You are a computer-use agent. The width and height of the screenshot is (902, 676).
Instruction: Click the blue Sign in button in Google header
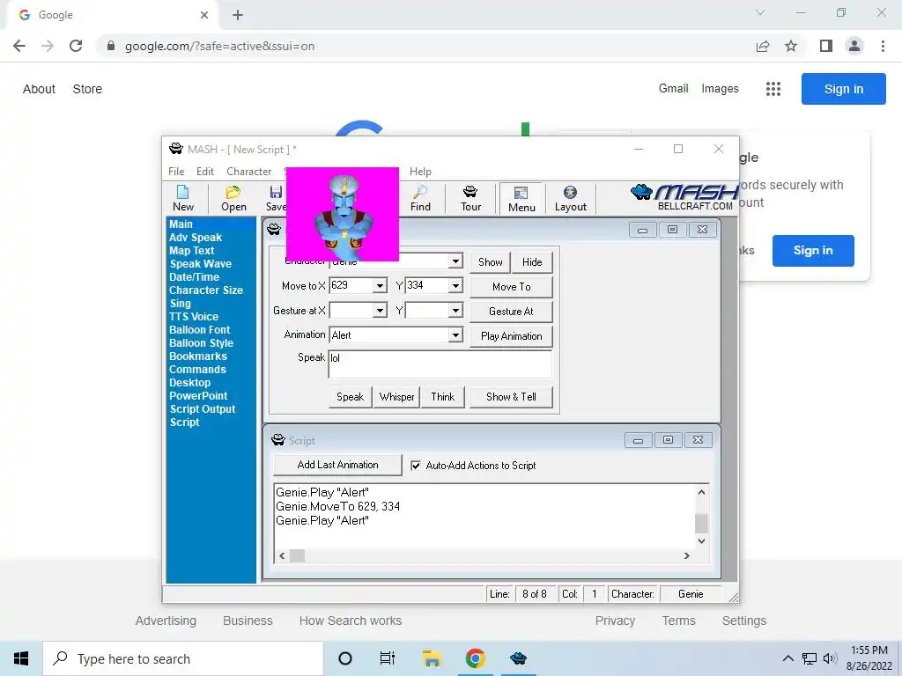point(843,89)
